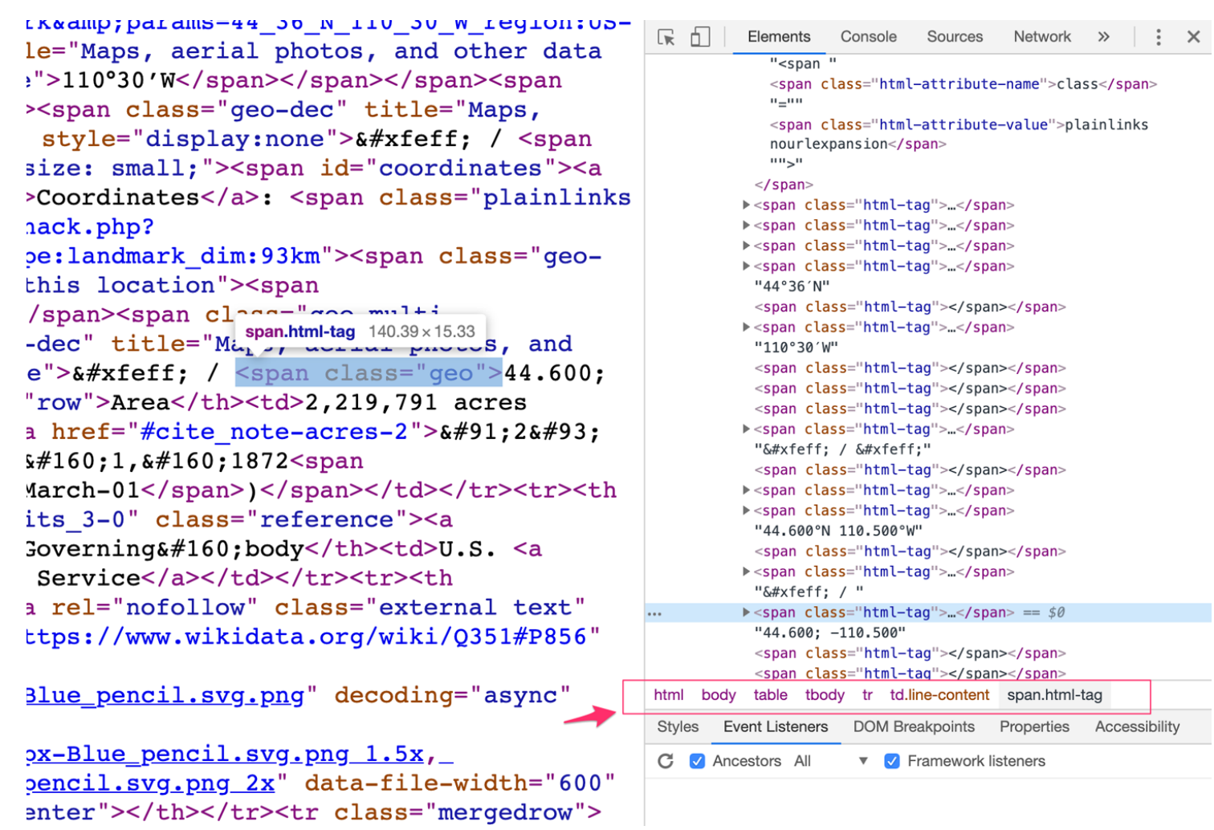This screenshot has width=1214, height=830.
Task: Select tbody in the breadcrumb bar
Action: click(825, 696)
